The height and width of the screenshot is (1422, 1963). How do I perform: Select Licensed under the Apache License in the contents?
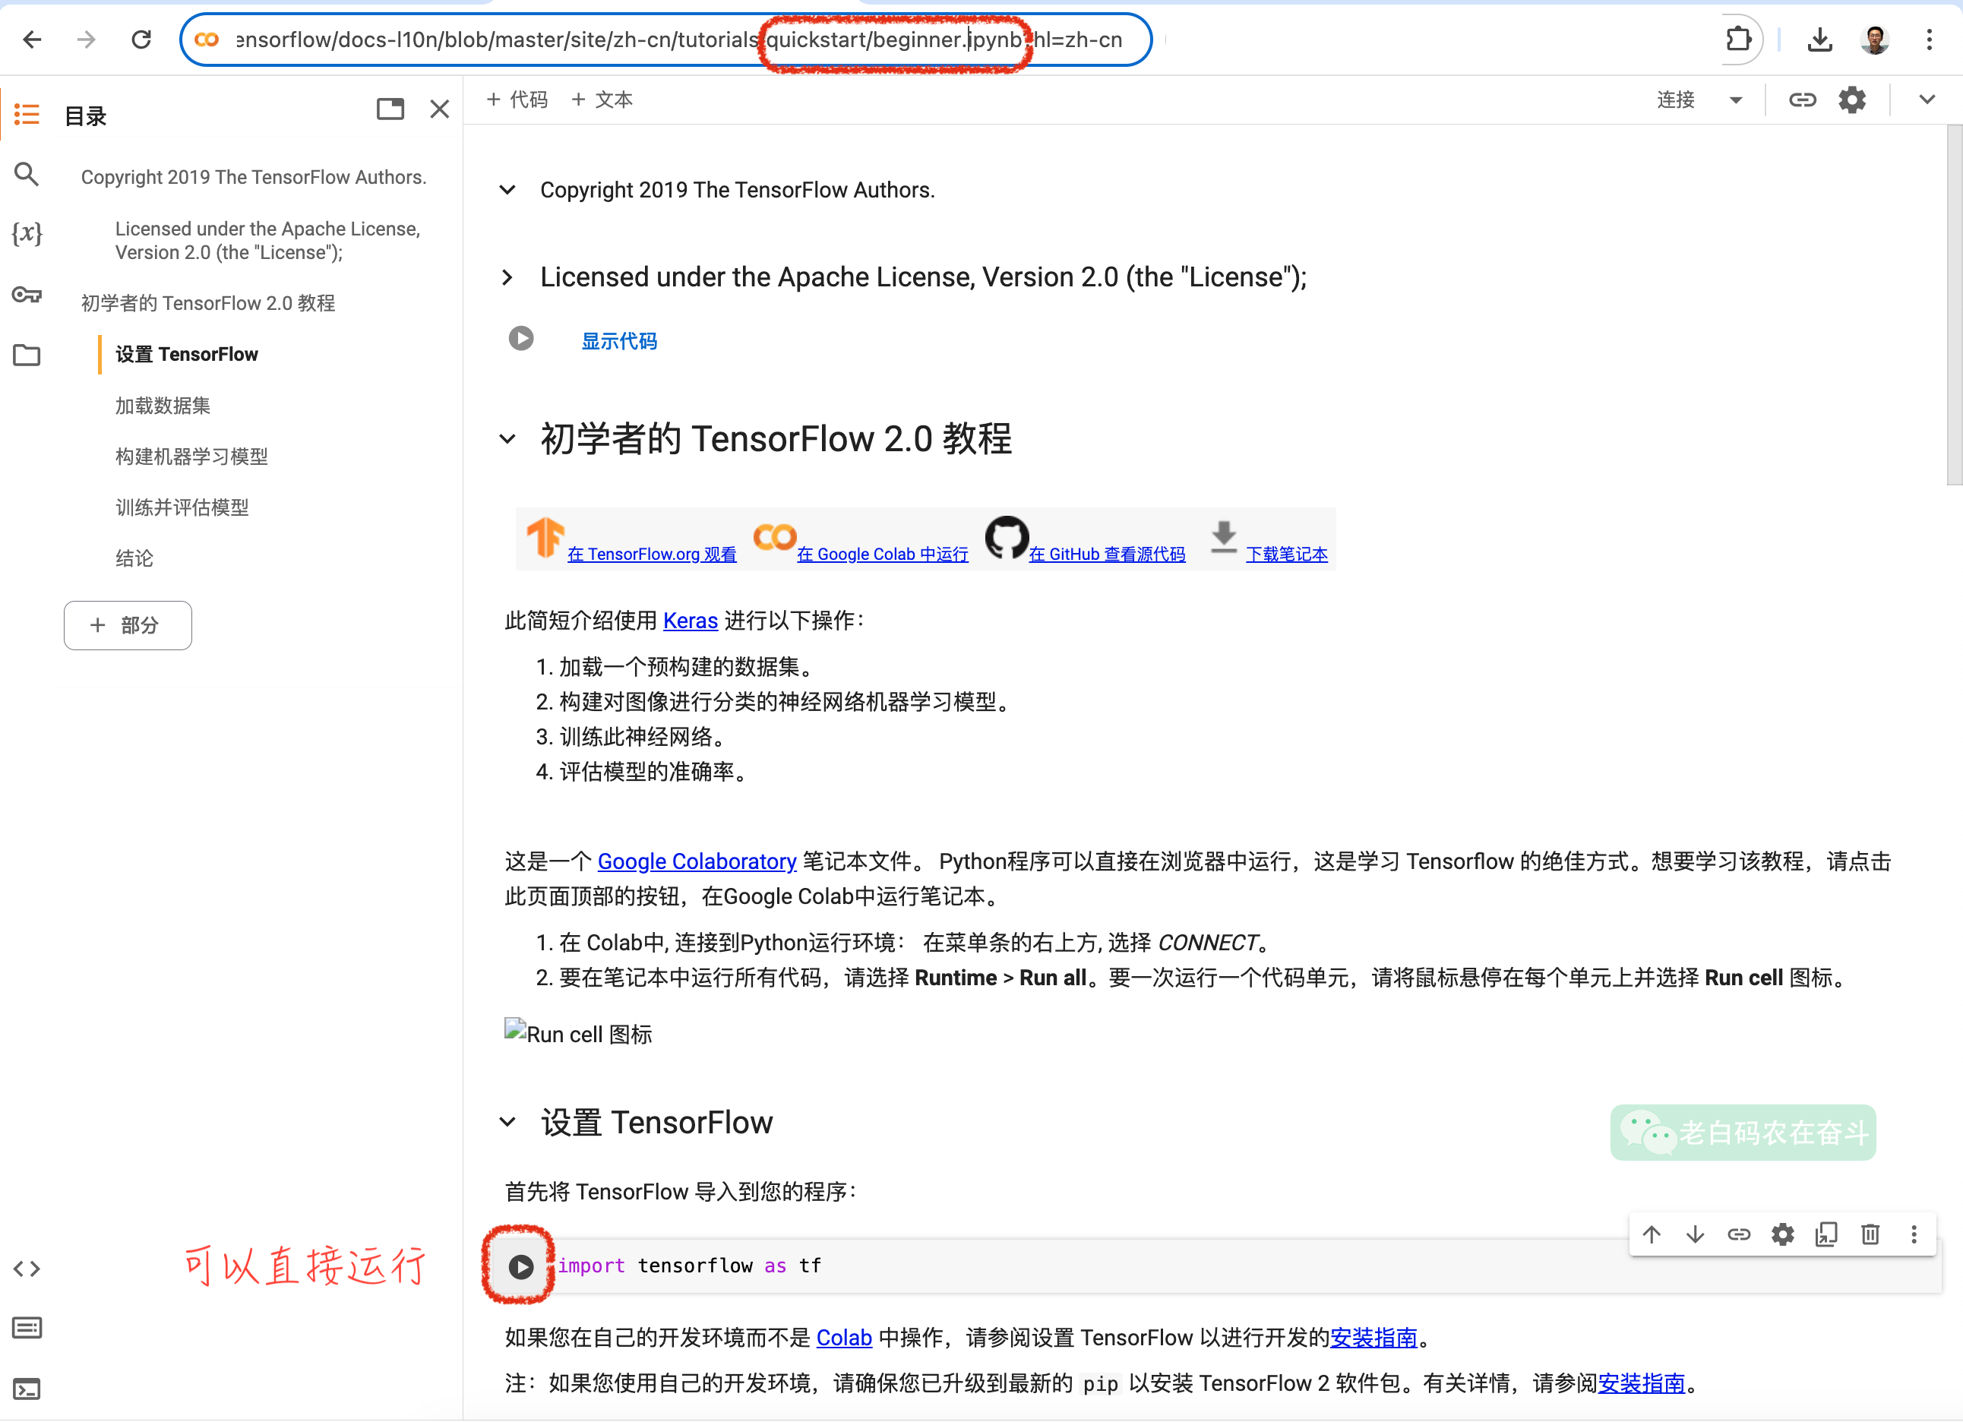[267, 241]
